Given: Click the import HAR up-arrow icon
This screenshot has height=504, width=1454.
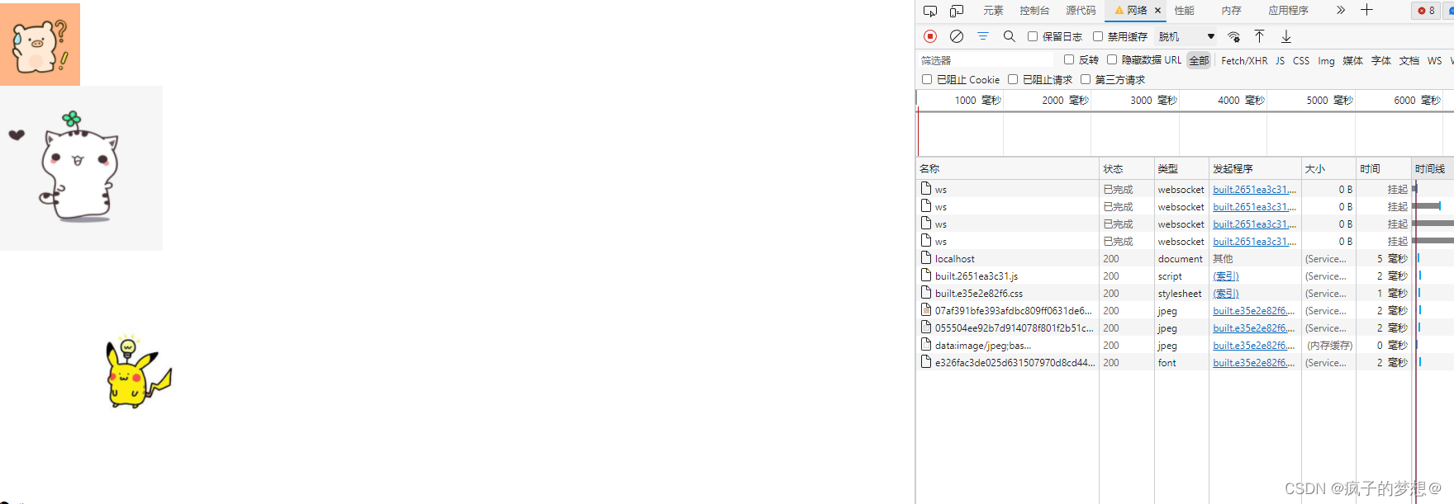Looking at the screenshot, I should coord(1259,36).
